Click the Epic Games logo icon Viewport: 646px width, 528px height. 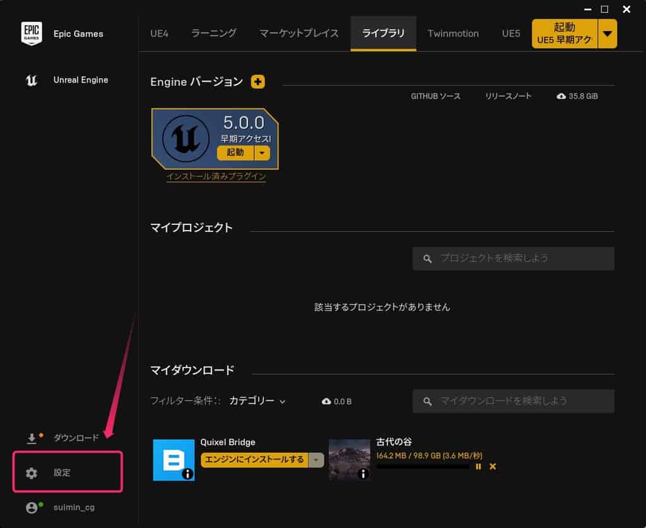click(32, 33)
